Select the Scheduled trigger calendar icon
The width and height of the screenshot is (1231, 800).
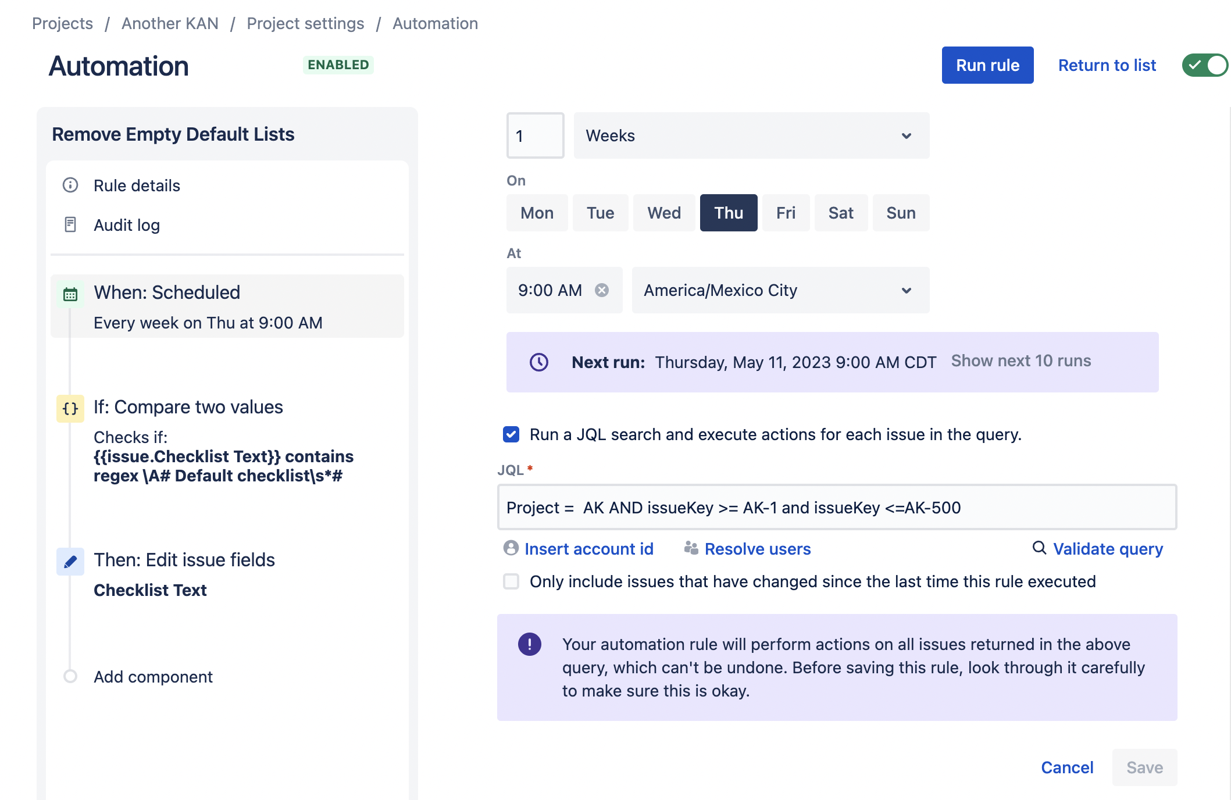point(70,294)
